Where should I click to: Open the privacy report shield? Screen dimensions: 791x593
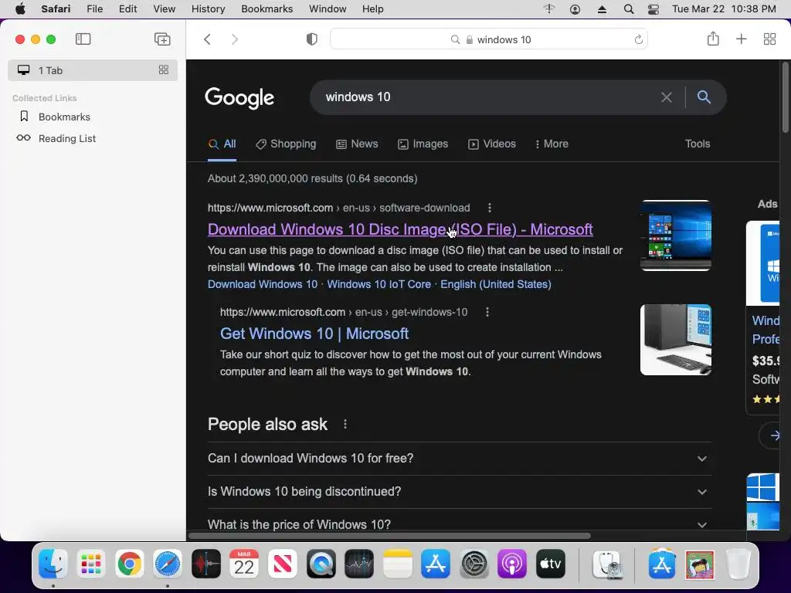[312, 39]
